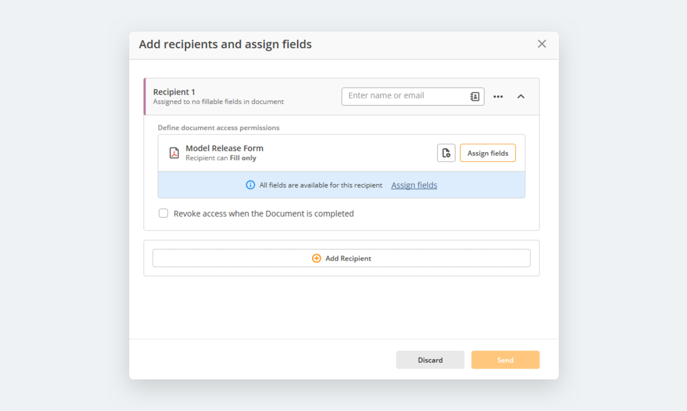Click the PDF icon for Model Release Form

click(x=174, y=153)
